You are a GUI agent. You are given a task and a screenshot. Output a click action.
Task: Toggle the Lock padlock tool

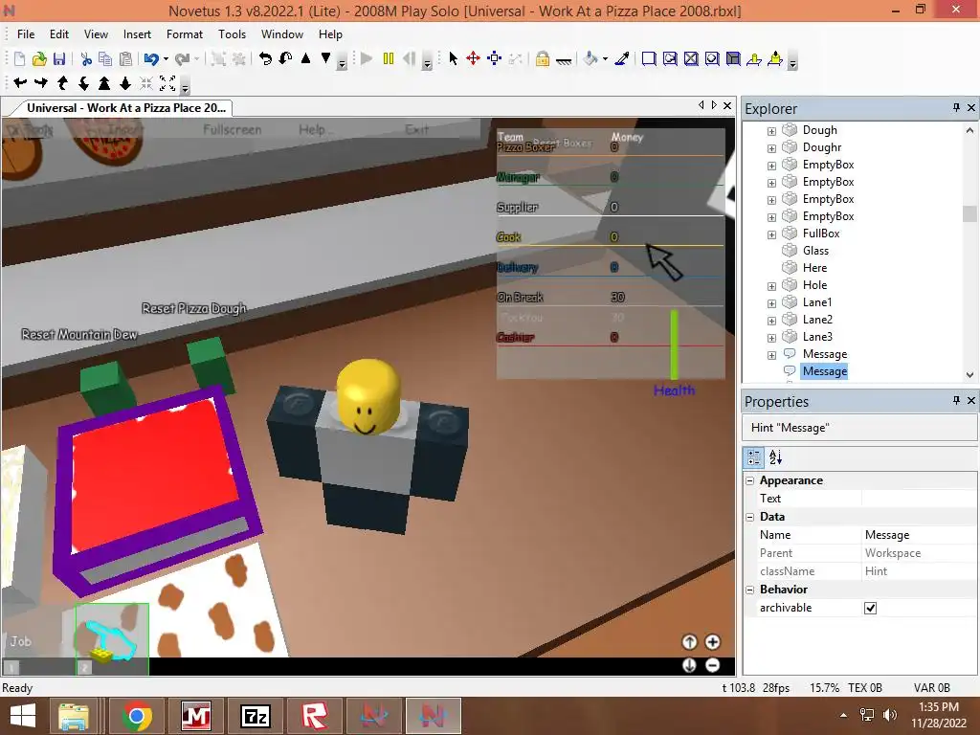pyautogui.click(x=543, y=58)
